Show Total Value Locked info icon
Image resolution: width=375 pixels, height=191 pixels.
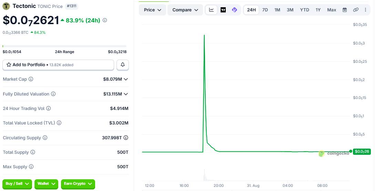(x=59, y=123)
